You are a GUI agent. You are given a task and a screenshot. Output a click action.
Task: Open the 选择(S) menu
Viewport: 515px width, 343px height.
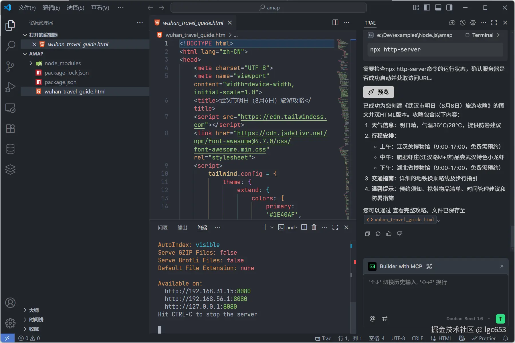coord(76,7)
